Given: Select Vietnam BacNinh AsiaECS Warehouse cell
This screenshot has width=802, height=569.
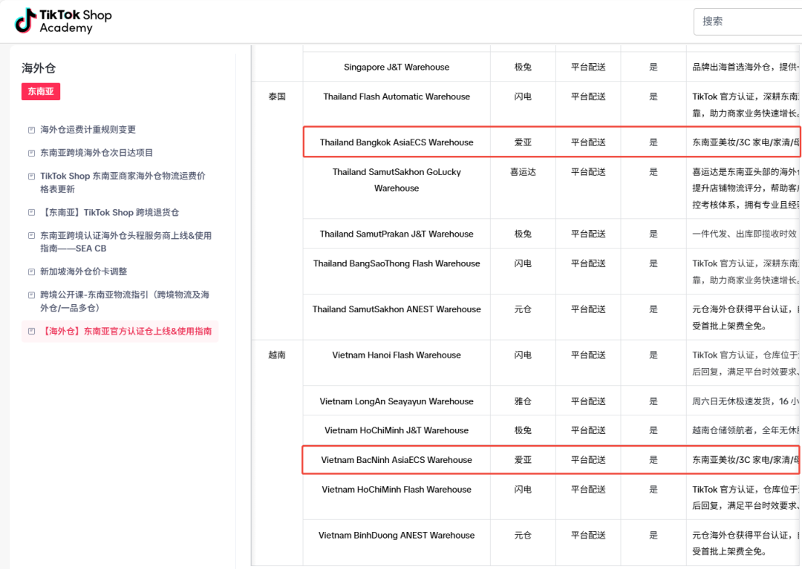Looking at the screenshot, I should coord(397,460).
